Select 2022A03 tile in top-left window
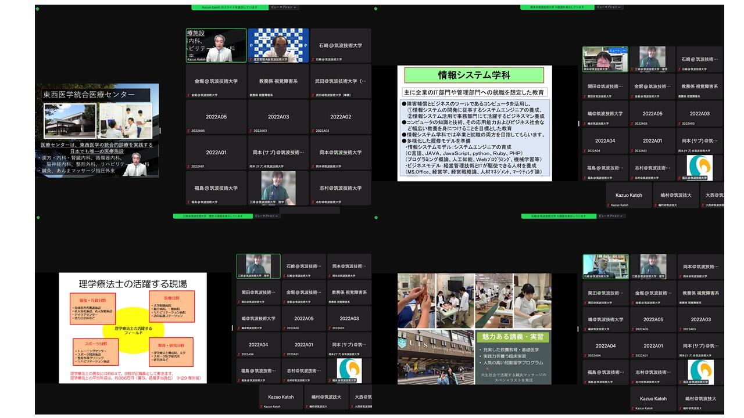Viewport: 744px width, 418px height. [x=278, y=117]
